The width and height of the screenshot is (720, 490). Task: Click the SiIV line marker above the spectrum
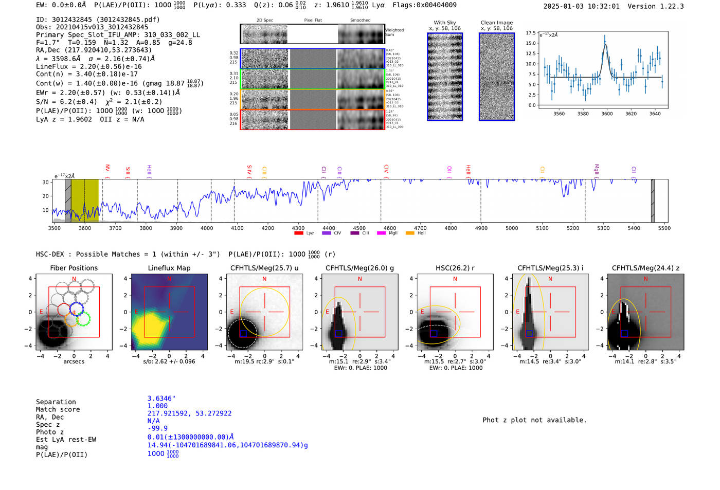[249, 171]
